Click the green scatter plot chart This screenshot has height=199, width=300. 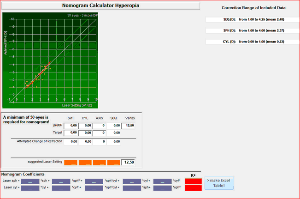(x=50, y=59)
